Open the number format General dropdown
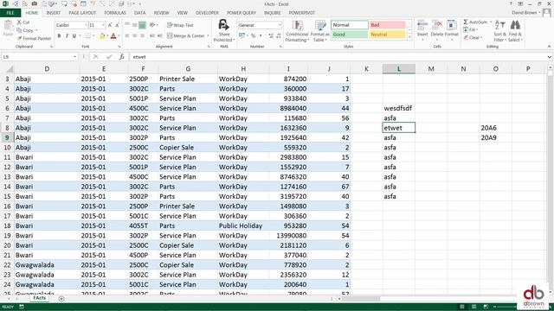The image size is (554, 311). tap(280, 25)
